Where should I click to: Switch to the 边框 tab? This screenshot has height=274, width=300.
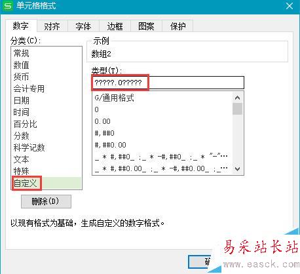pos(115,26)
